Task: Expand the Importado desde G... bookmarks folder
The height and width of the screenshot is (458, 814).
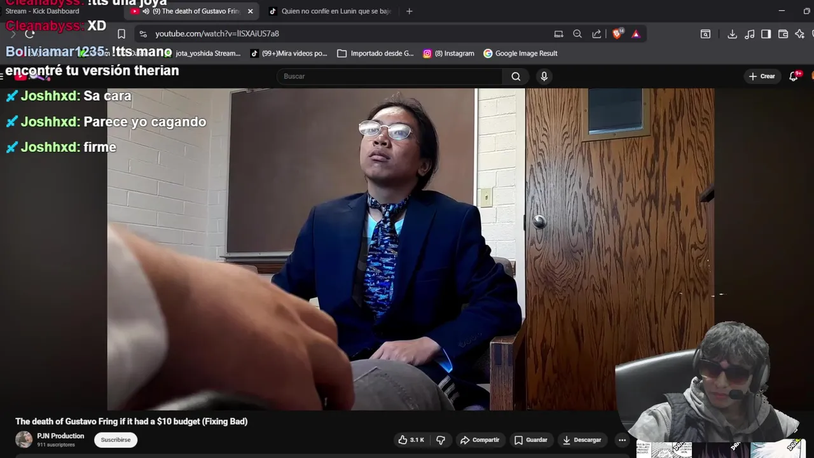Action: coord(375,53)
